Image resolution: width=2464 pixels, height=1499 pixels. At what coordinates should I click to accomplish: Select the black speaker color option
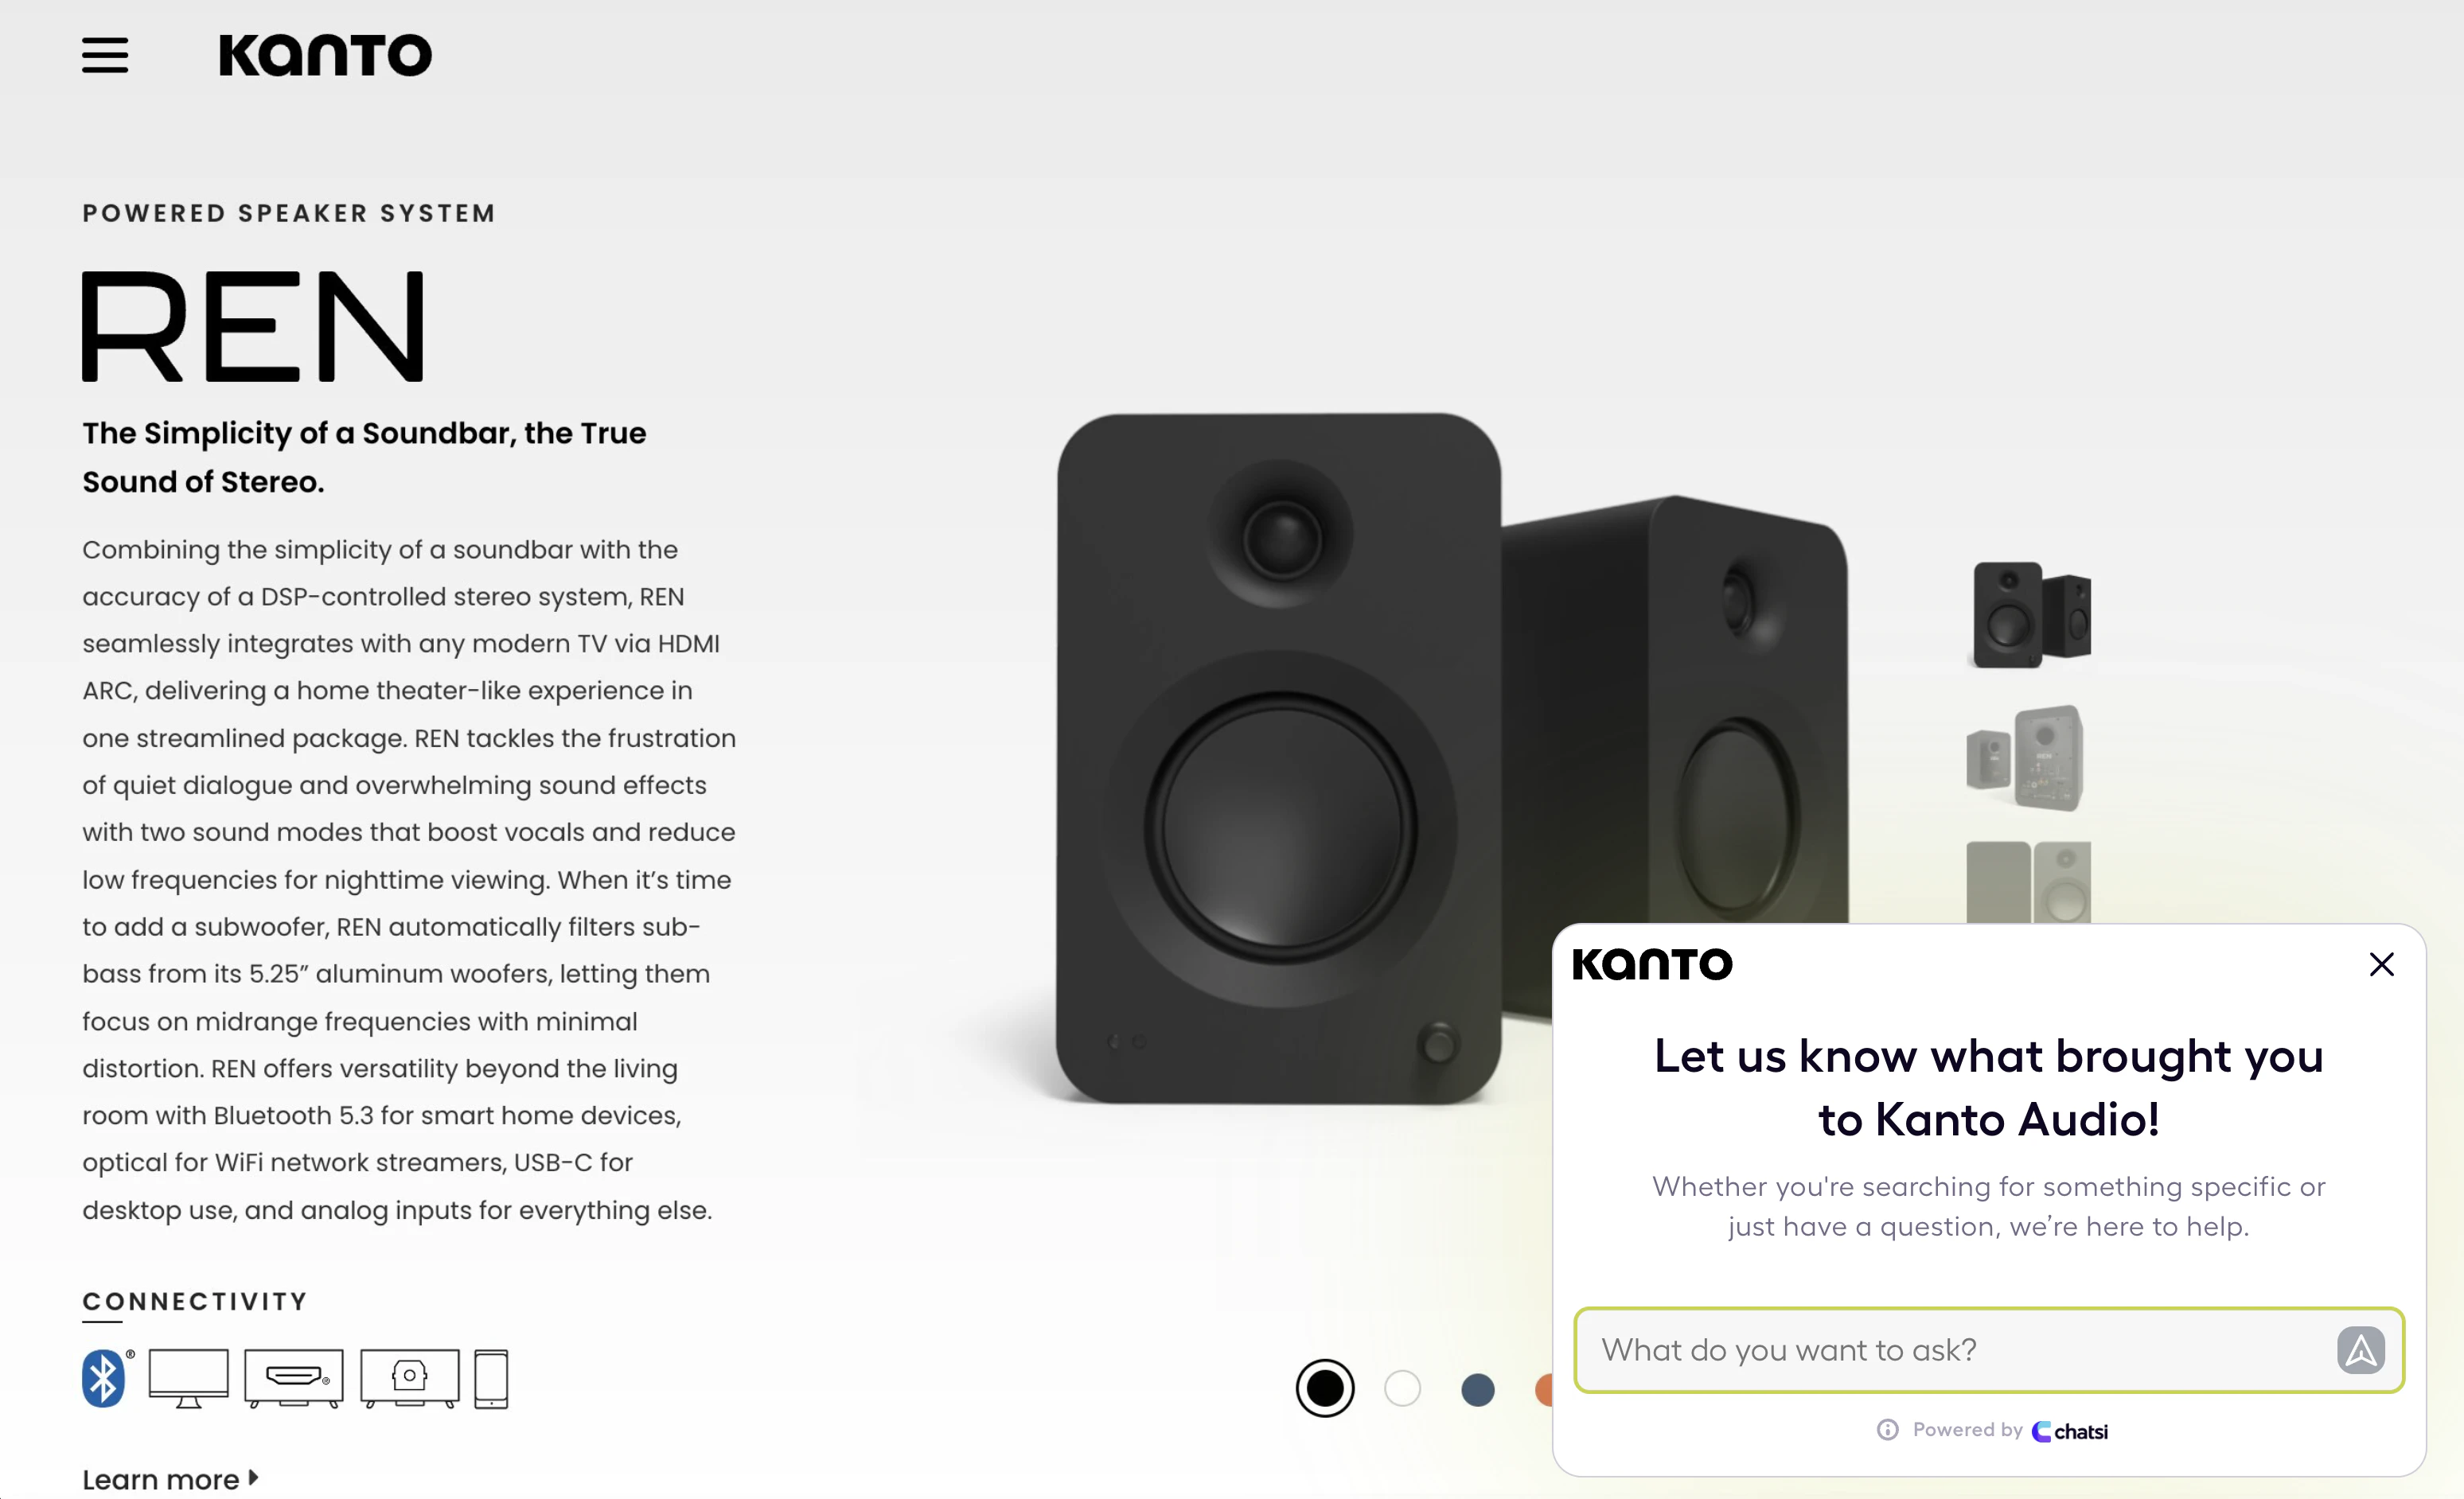click(x=1325, y=1389)
